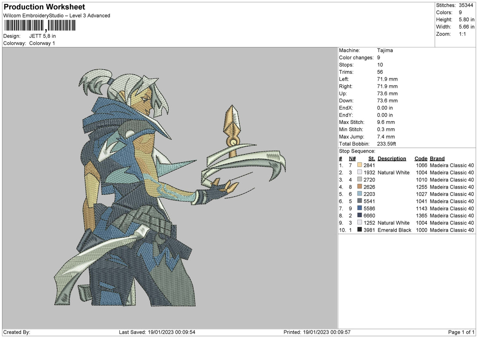The height and width of the screenshot is (338, 478).
Task: Click Madeira Classic 40 brand in row 10
Action: coord(452,230)
